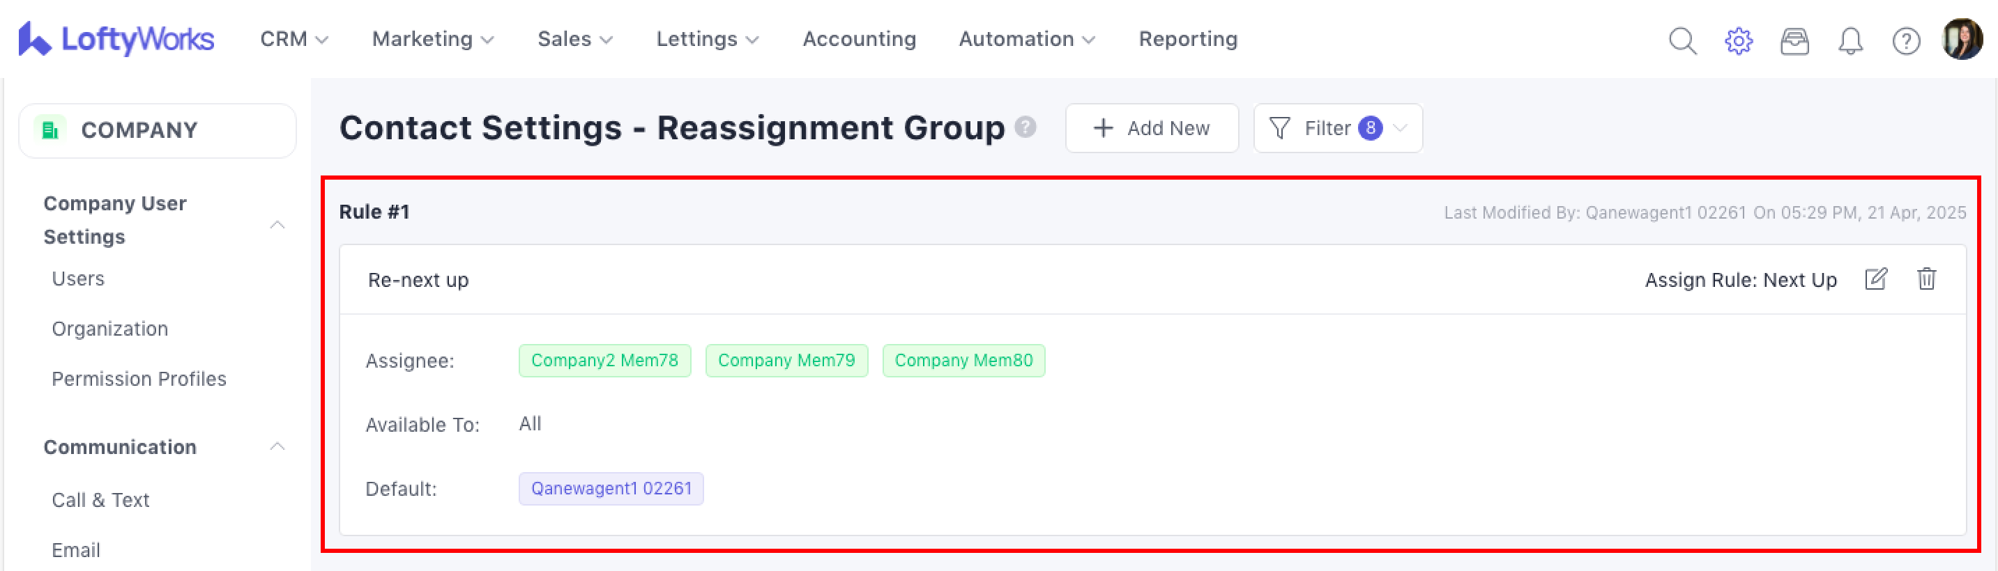Click the LoftyWorks logo
Viewport: 1998px width, 571px height.
116,39
